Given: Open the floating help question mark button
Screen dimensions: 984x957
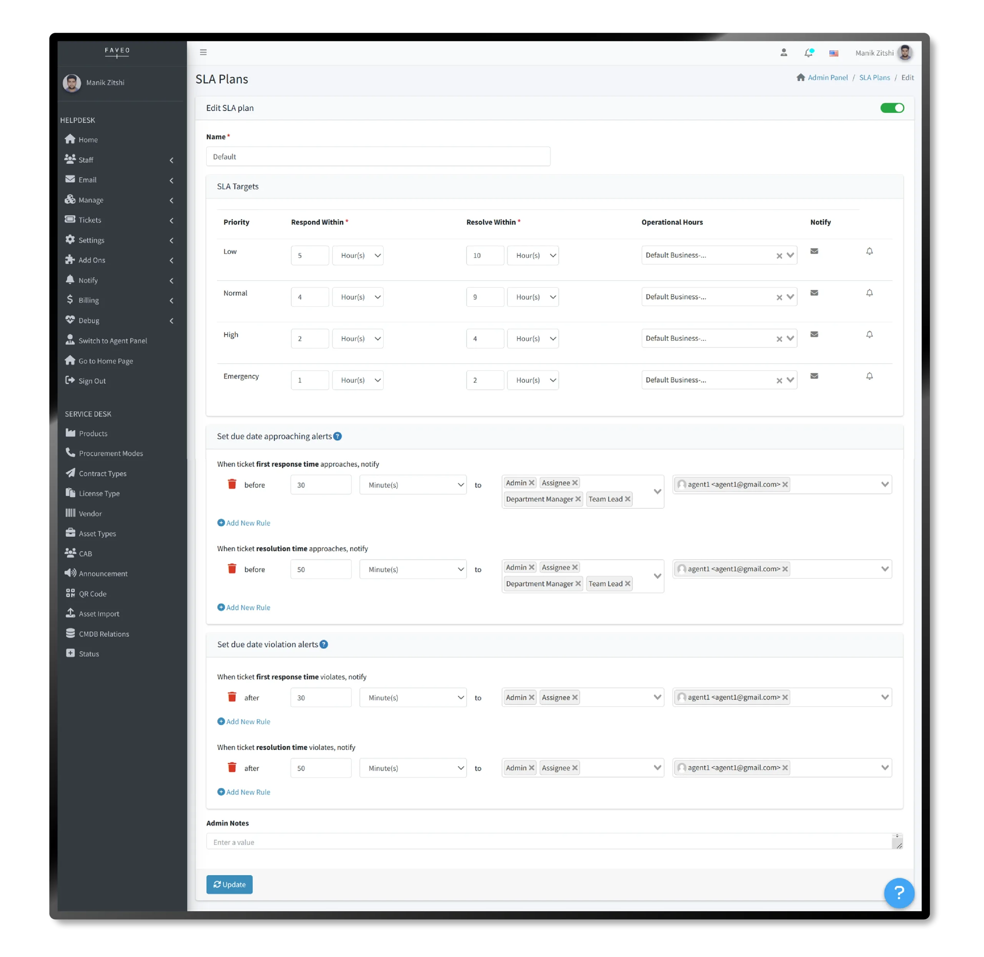Looking at the screenshot, I should click(899, 893).
